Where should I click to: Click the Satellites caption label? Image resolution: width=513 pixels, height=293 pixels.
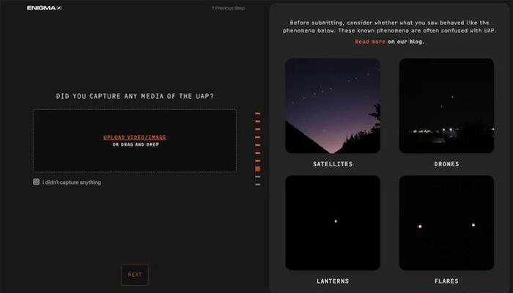pyautogui.click(x=333, y=164)
